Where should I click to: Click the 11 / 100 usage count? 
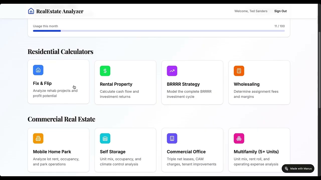pyautogui.click(x=279, y=26)
